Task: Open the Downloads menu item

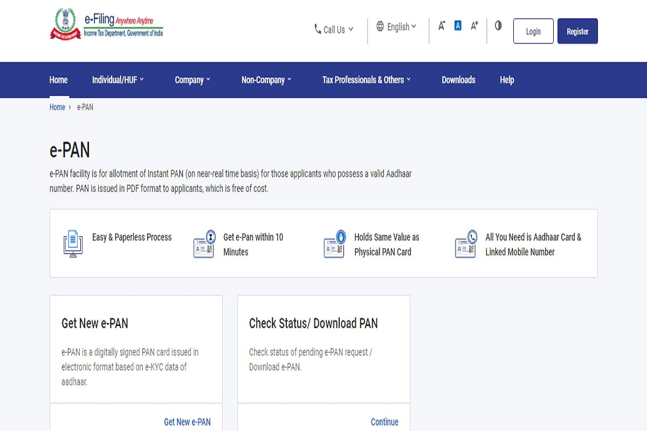Action: point(458,80)
